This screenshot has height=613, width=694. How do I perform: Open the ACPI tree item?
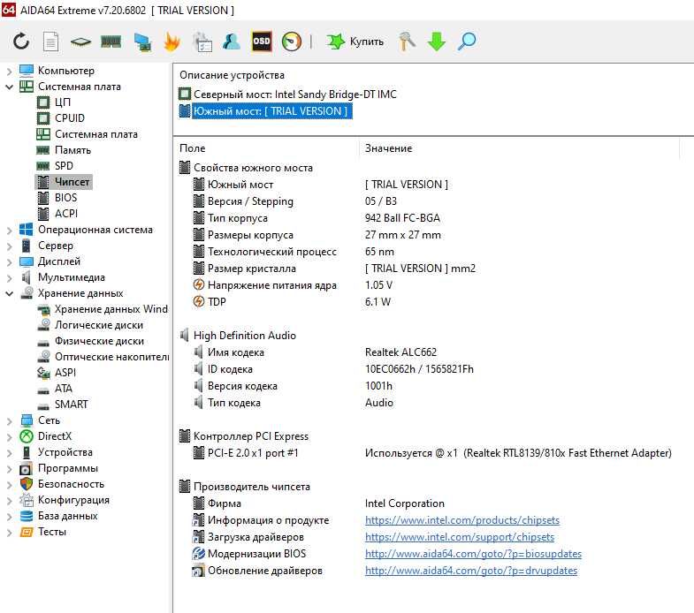click(x=66, y=214)
